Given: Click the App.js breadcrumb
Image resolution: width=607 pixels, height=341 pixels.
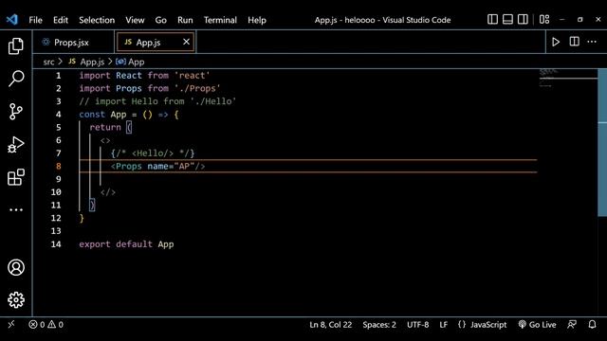Looking at the screenshot, I should tap(86, 62).
